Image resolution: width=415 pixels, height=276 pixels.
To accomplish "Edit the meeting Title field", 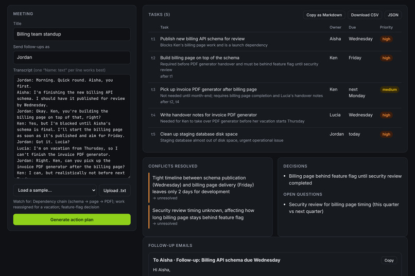I will coord(72,34).
